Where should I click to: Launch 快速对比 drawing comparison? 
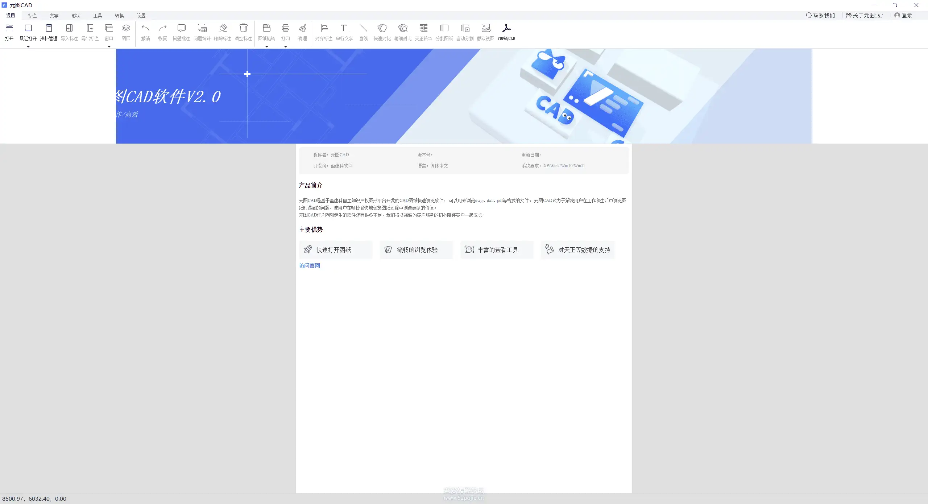[x=382, y=33]
